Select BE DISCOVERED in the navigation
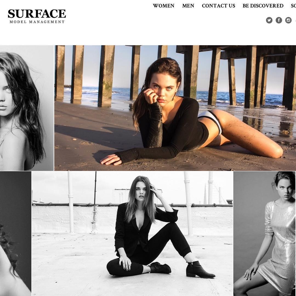The height and width of the screenshot is (296, 296). (263, 6)
